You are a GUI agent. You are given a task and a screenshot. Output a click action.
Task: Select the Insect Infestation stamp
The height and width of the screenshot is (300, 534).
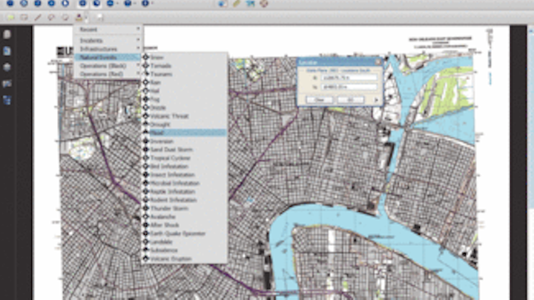184,175
